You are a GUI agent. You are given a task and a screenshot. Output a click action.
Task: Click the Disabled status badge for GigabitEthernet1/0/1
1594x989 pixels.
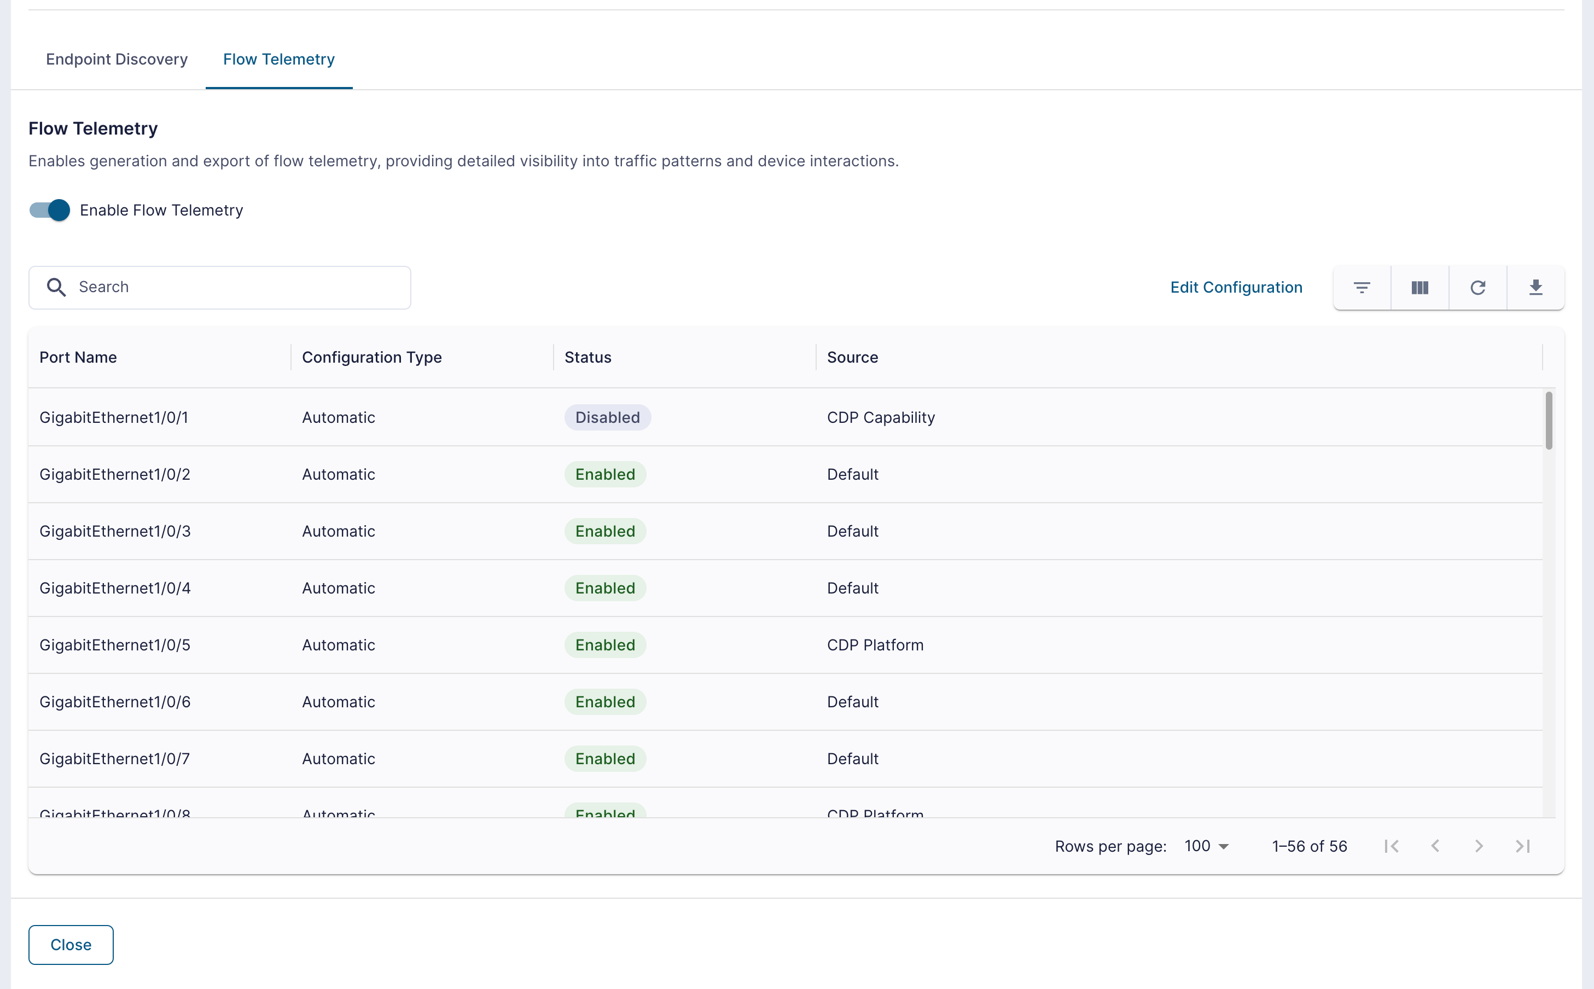608,417
